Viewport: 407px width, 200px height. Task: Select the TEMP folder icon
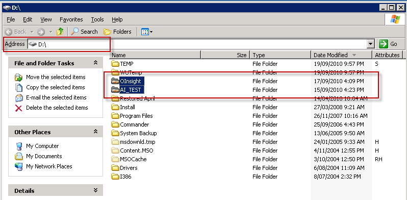click(x=115, y=64)
